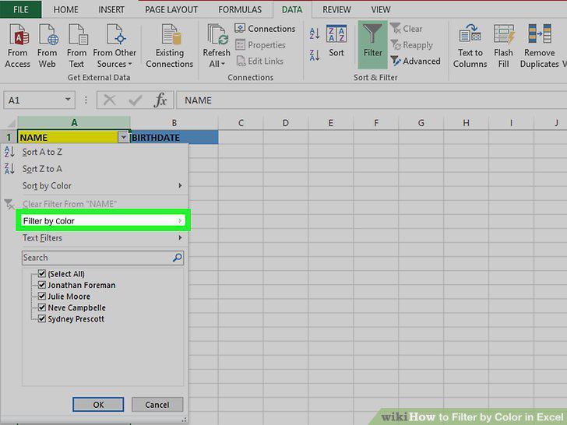Run Flash Fill

(503, 45)
